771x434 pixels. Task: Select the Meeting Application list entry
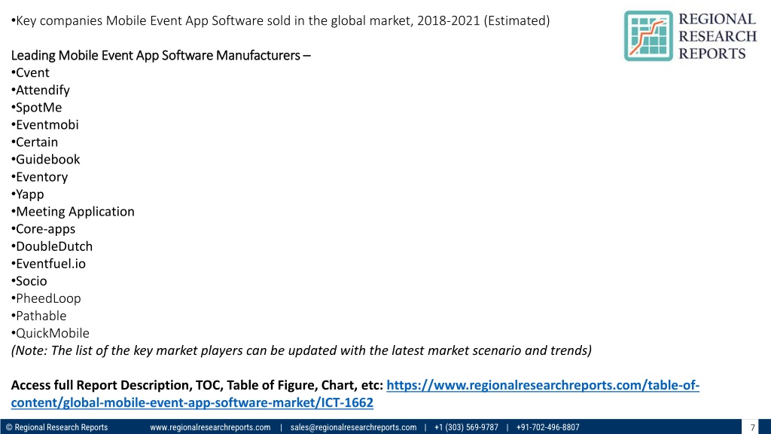[73, 212]
